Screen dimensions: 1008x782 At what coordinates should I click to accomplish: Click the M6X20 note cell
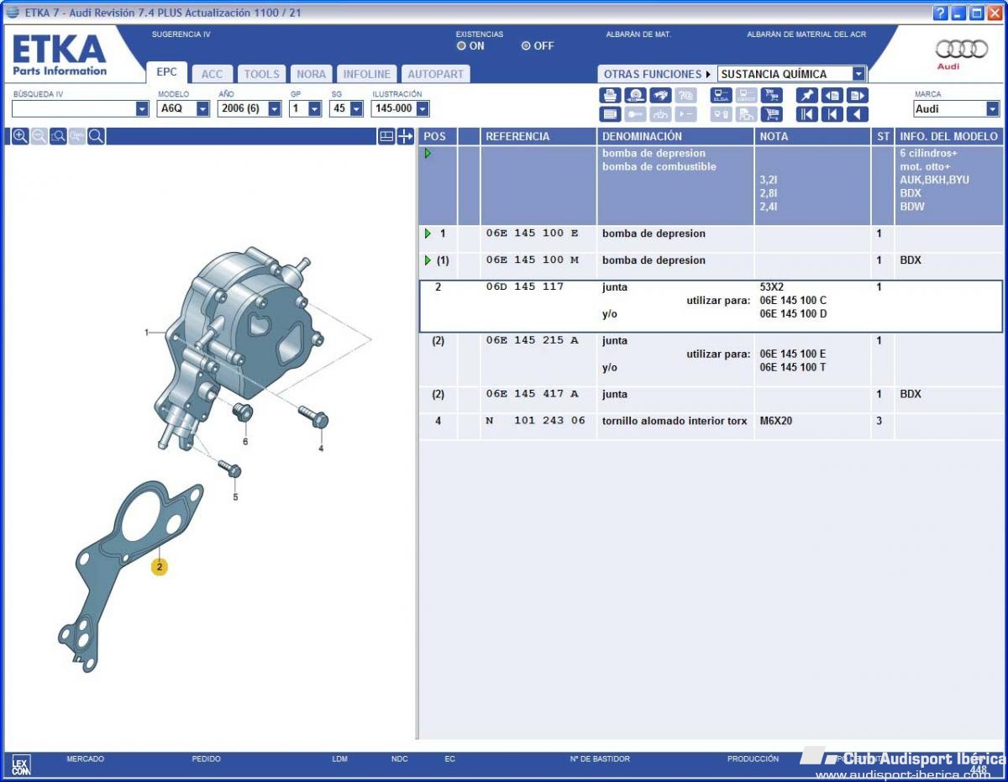coord(776,422)
